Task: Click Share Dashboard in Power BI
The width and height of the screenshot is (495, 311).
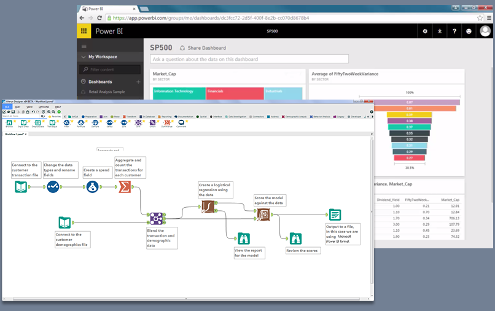Action: [203, 48]
